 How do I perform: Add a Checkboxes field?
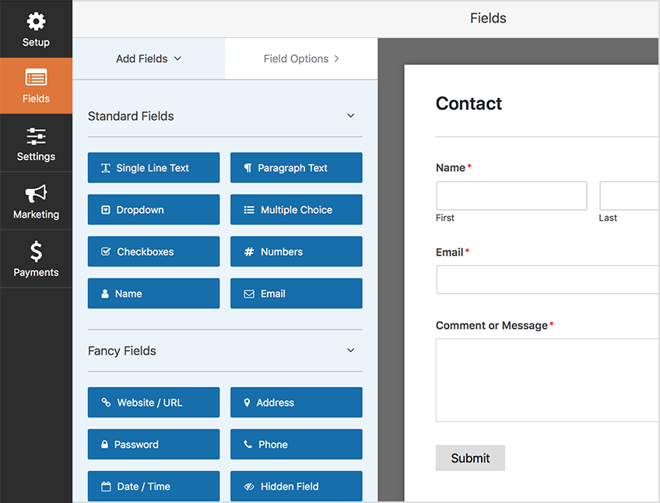point(153,252)
